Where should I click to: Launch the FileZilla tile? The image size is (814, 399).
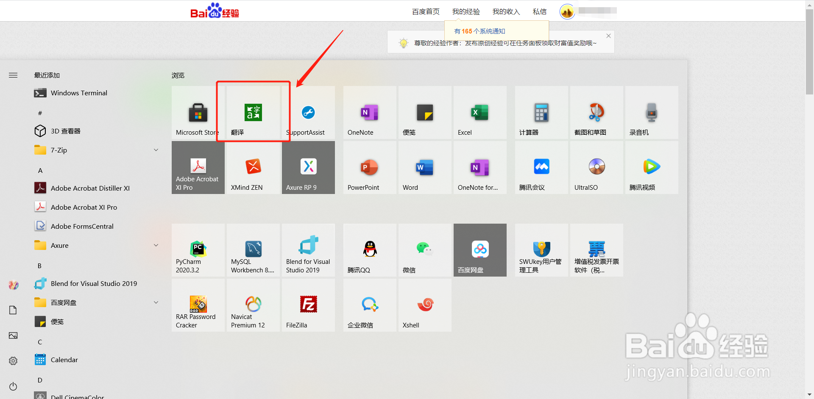tap(308, 305)
